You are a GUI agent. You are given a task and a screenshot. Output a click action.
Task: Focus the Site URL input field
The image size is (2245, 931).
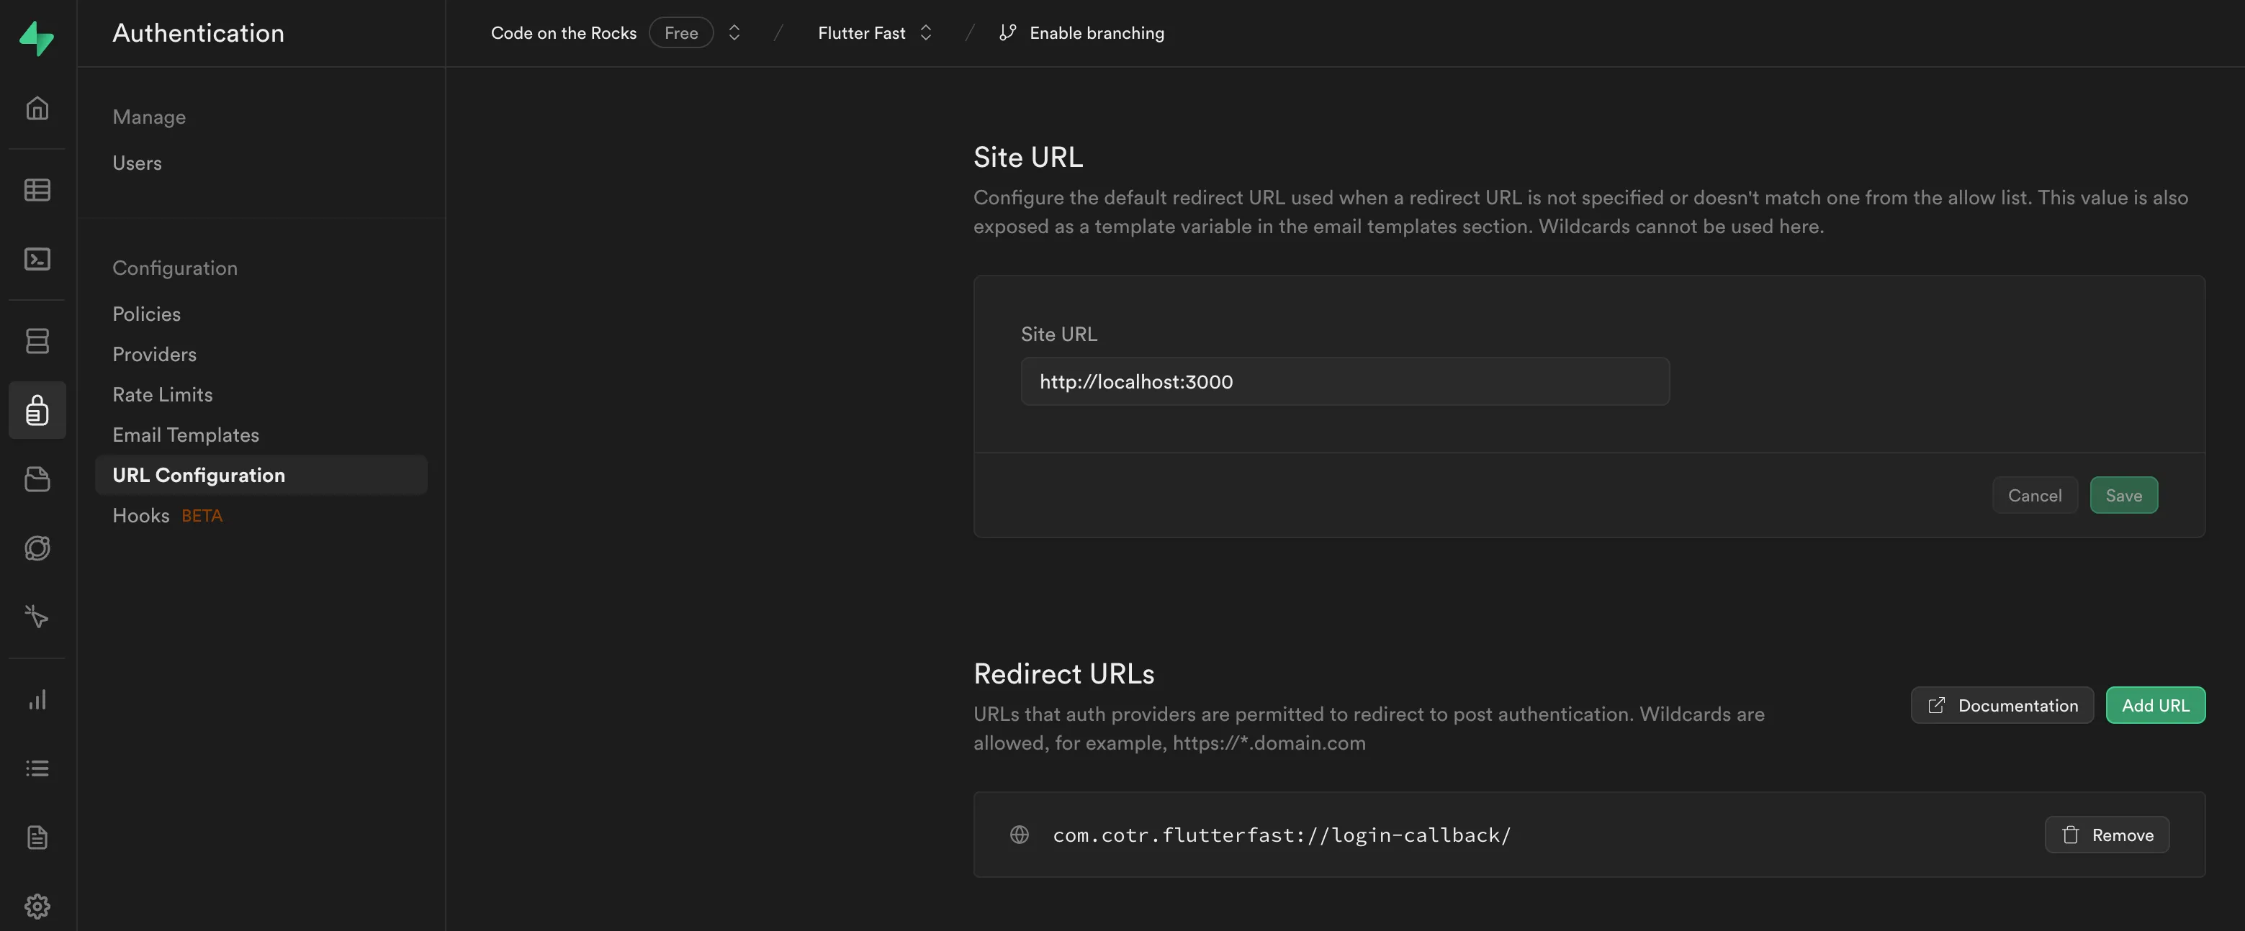pyautogui.click(x=1345, y=381)
